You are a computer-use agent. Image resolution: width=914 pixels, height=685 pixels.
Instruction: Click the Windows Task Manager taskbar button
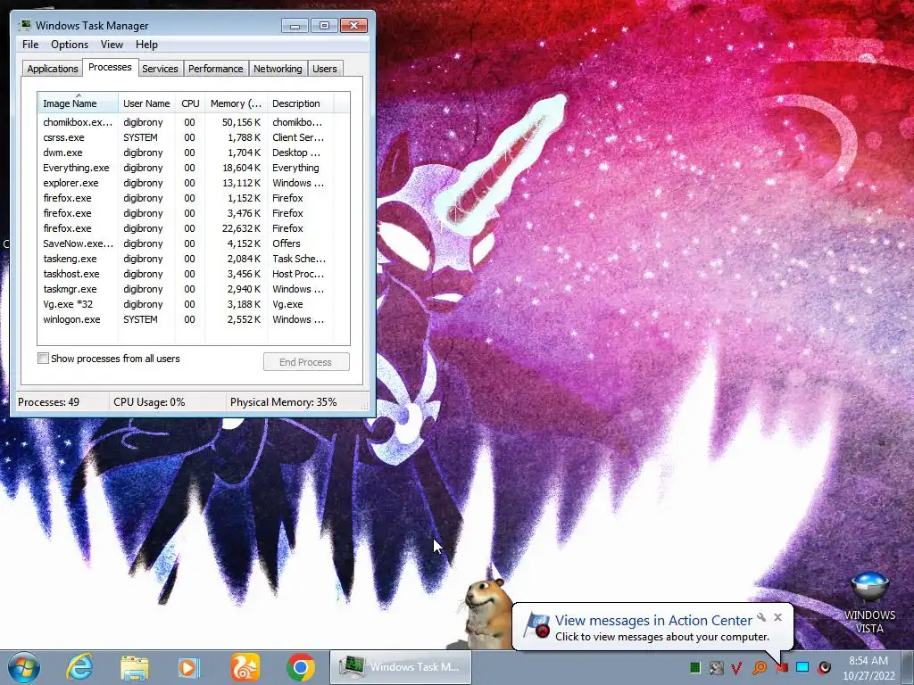click(x=401, y=667)
